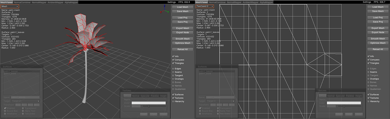Viewport: 390px width, 119px height.
Task: Check Hierarchy option in the left window
Action: 173,101
